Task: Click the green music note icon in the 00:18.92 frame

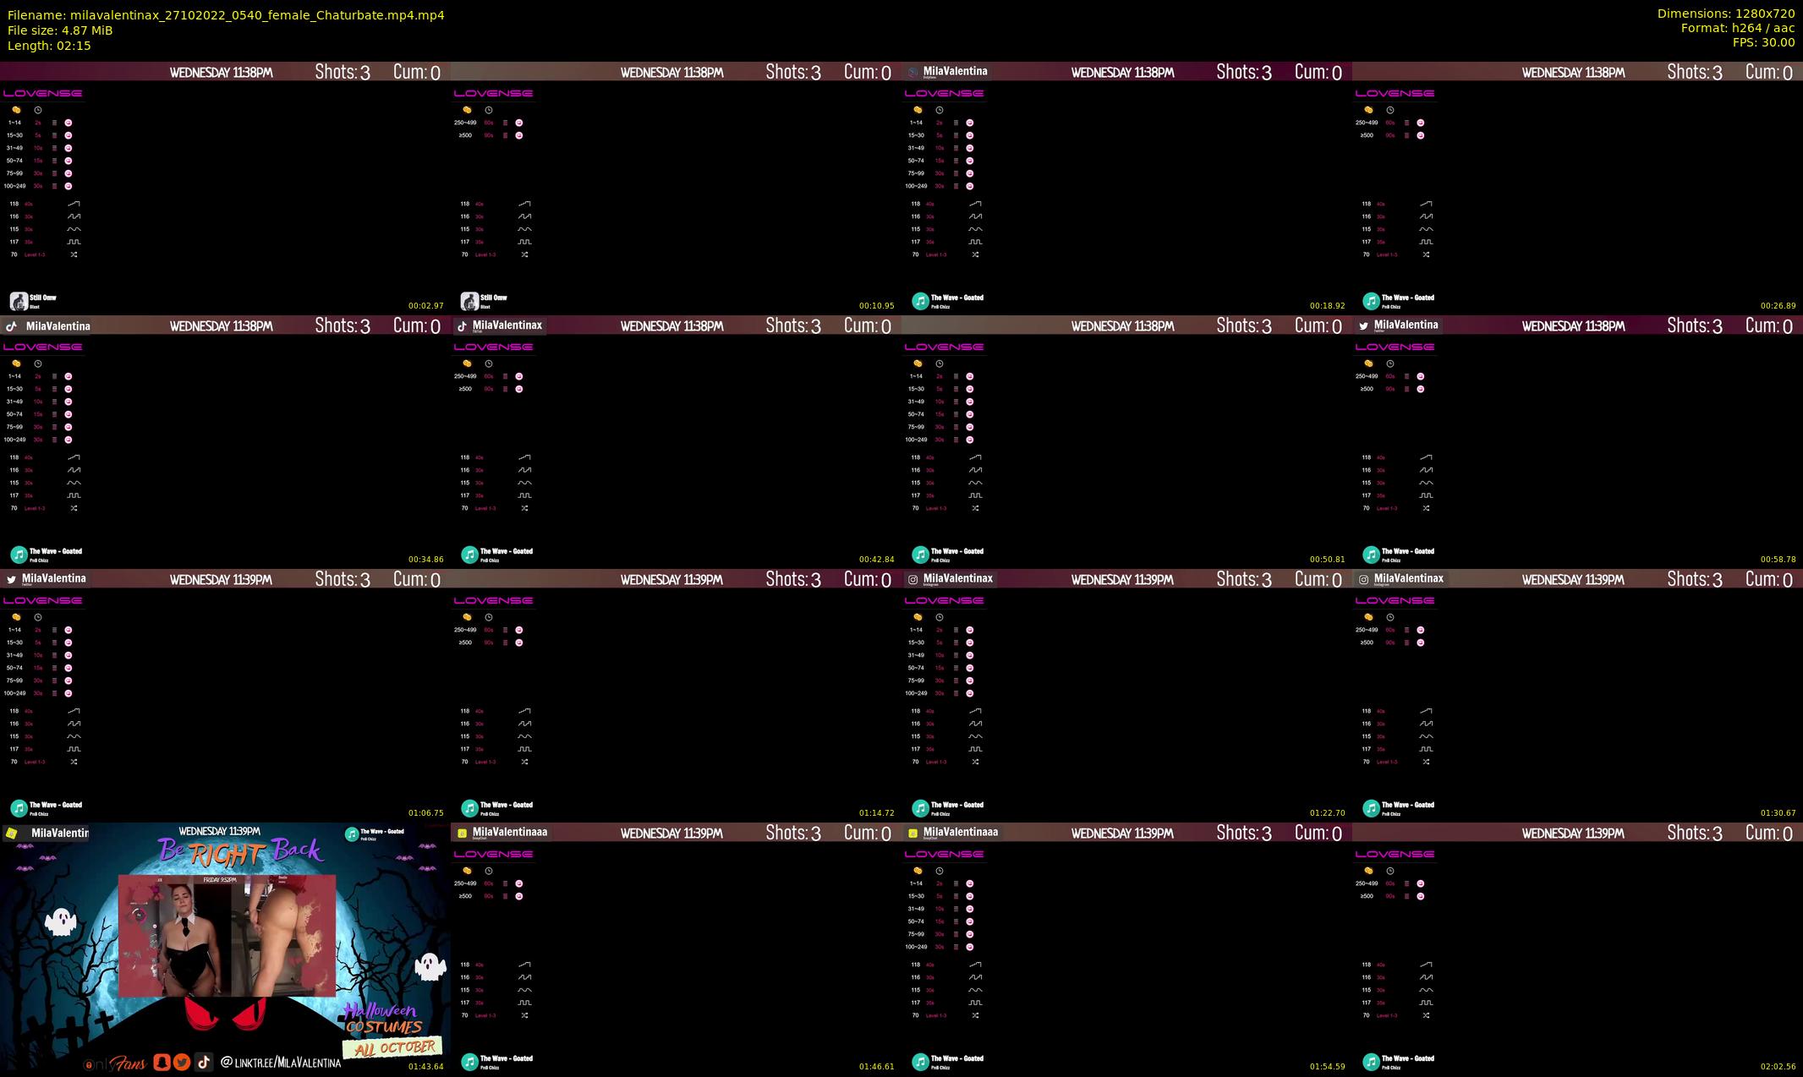Action: [920, 301]
